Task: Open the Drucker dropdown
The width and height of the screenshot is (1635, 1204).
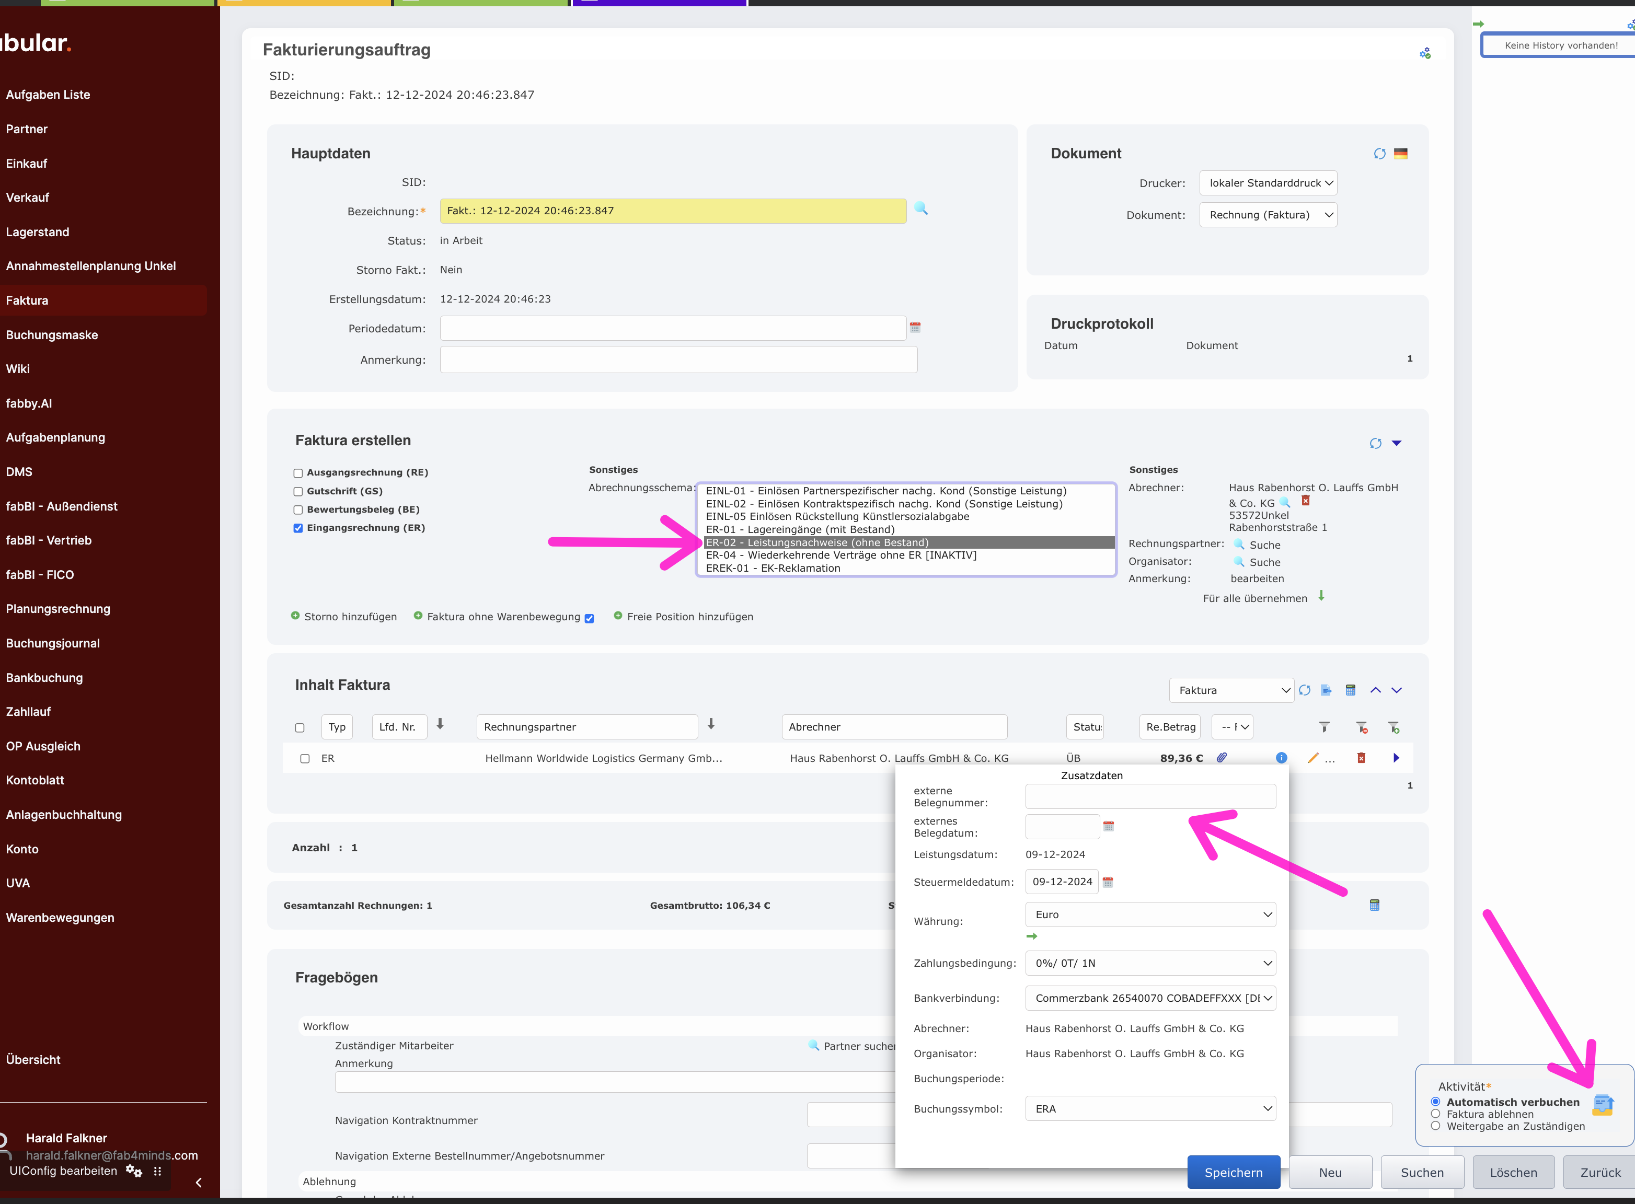Action: 1268,183
